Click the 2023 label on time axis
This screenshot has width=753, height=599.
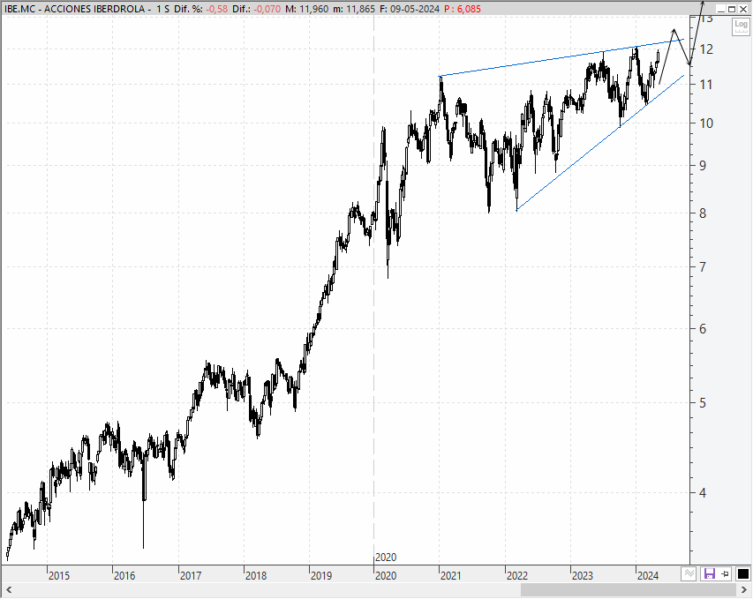pyautogui.click(x=583, y=575)
